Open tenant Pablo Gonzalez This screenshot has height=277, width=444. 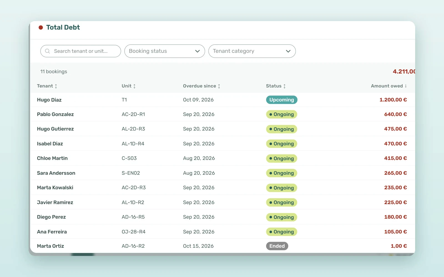coord(55,114)
